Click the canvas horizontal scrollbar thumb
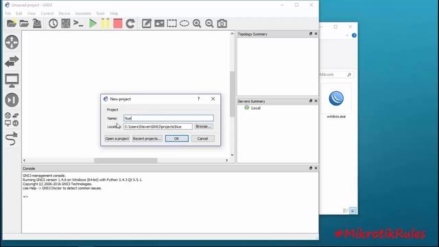This screenshot has height=247, width=439. tap(126, 161)
